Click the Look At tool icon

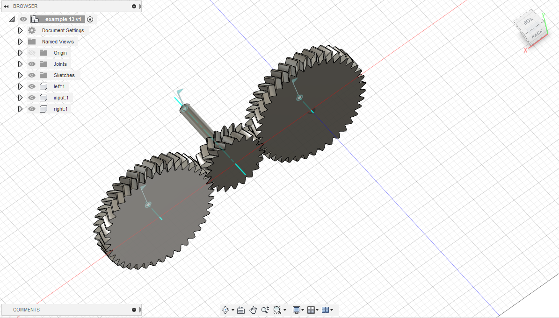coord(241,310)
